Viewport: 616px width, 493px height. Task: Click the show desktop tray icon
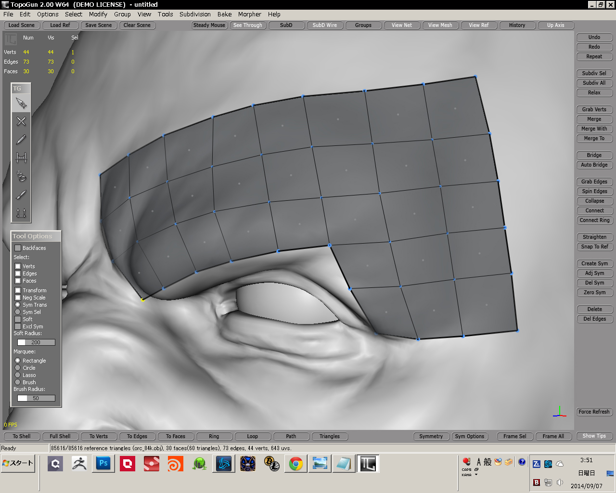610,473
